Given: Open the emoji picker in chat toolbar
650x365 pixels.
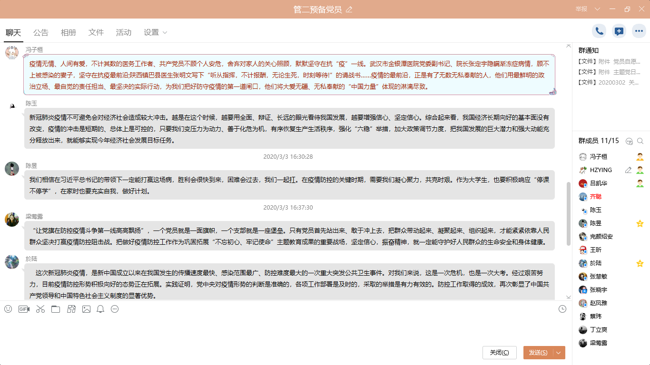Looking at the screenshot, I should tap(8, 309).
